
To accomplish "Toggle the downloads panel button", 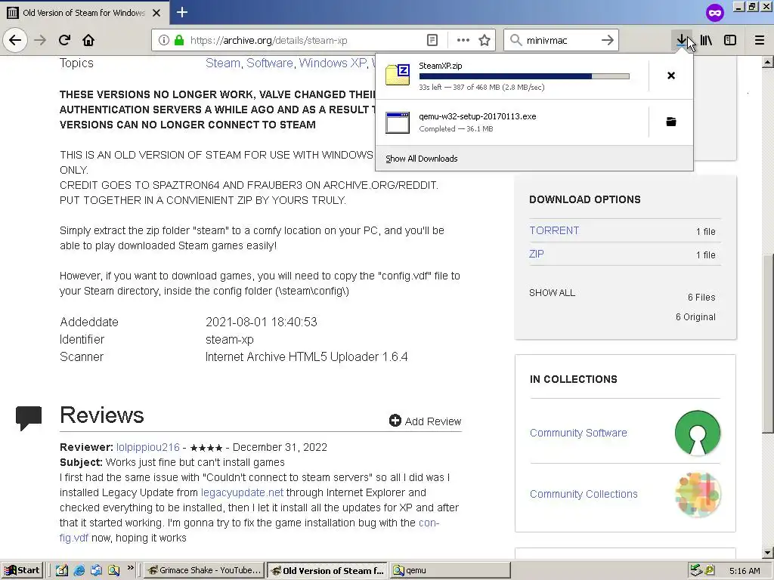I will tap(682, 41).
